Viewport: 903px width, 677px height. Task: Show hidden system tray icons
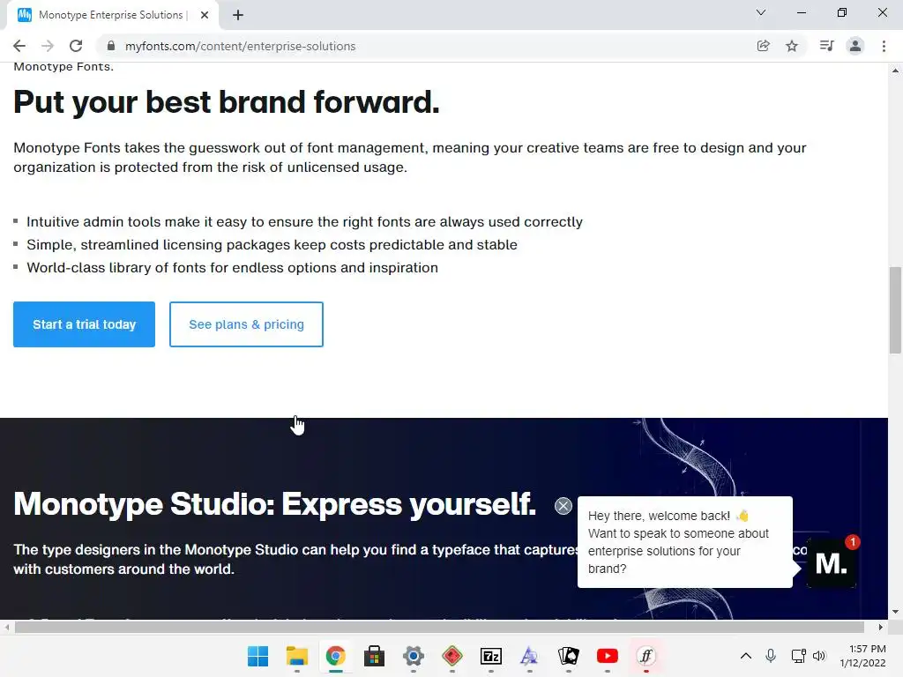click(x=746, y=656)
